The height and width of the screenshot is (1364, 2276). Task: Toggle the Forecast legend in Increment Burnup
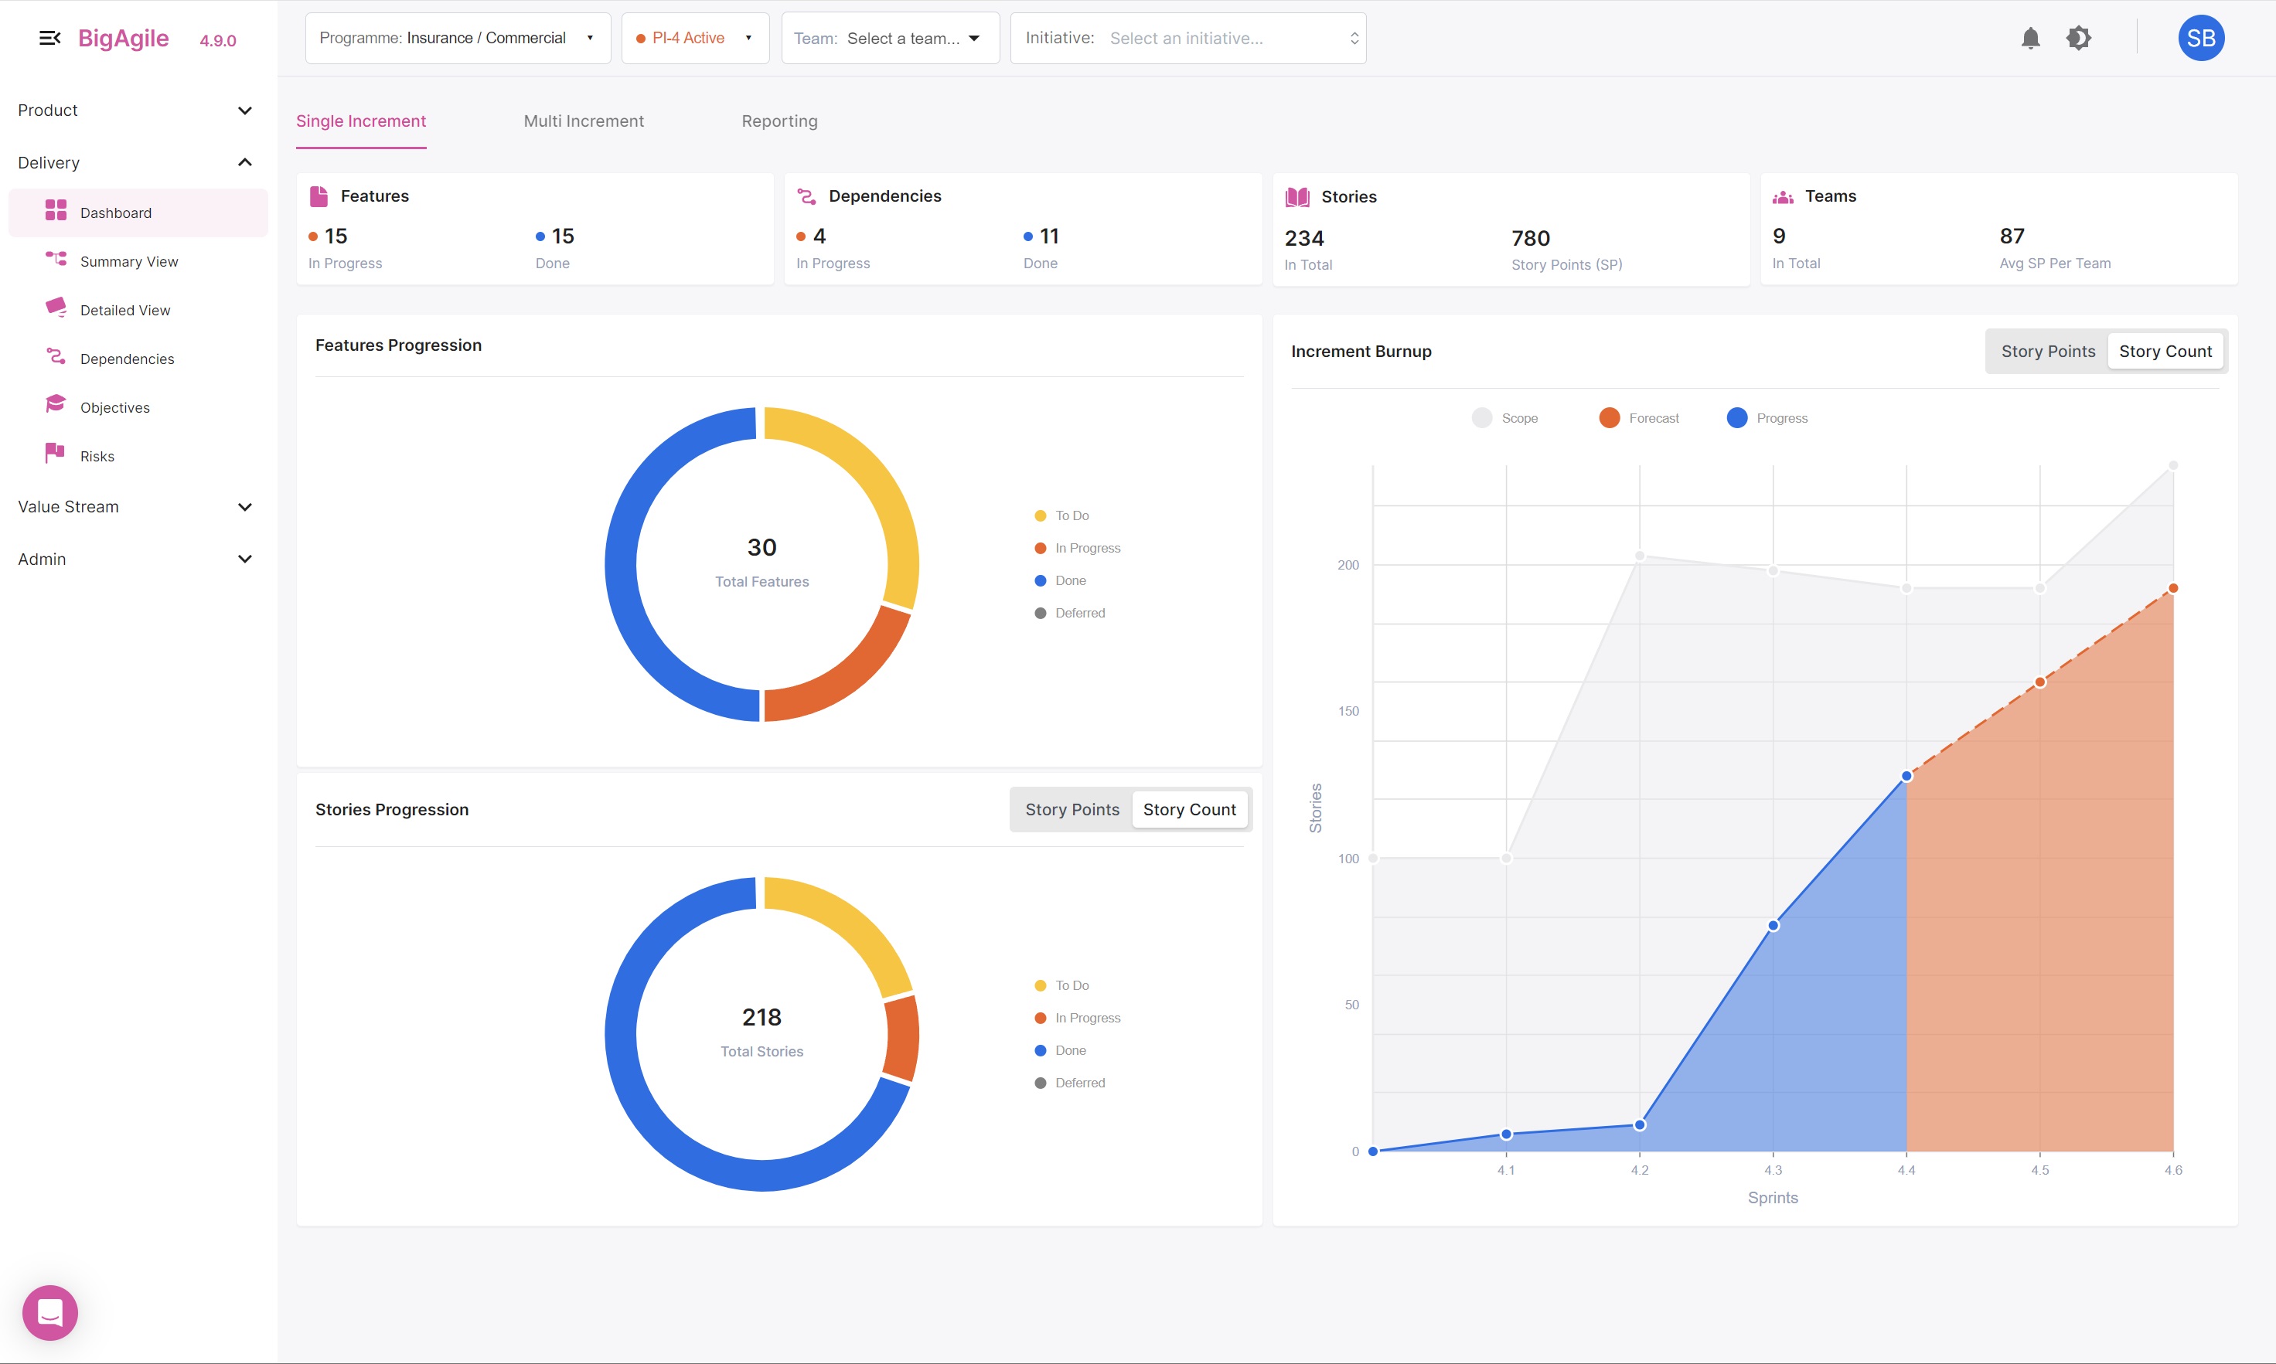pyautogui.click(x=1639, y=417)
